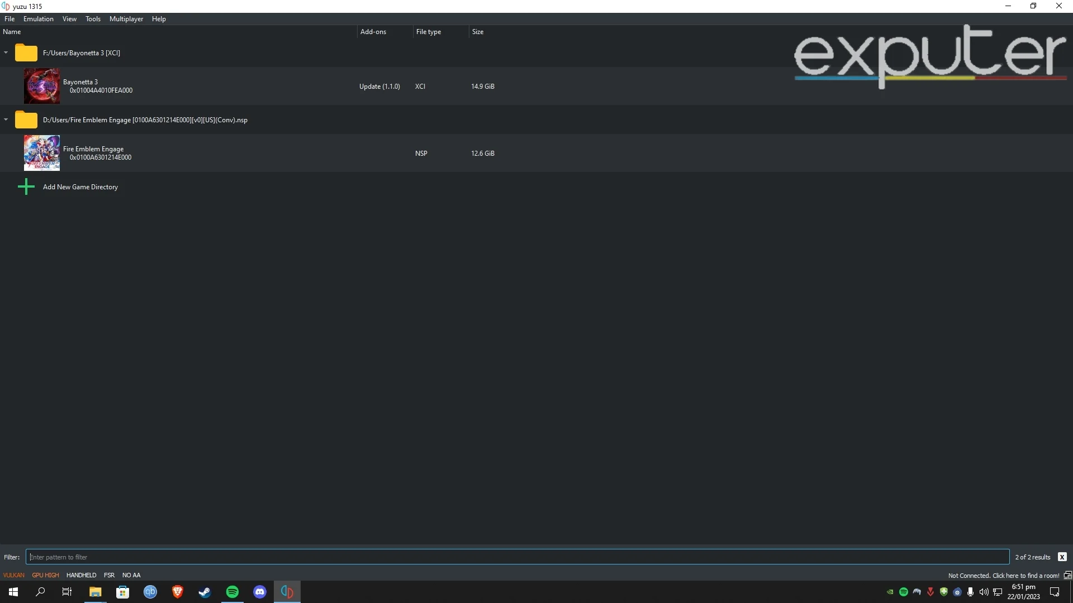
Task: Click Spotify system tray icon
Action: pos(904,592)
